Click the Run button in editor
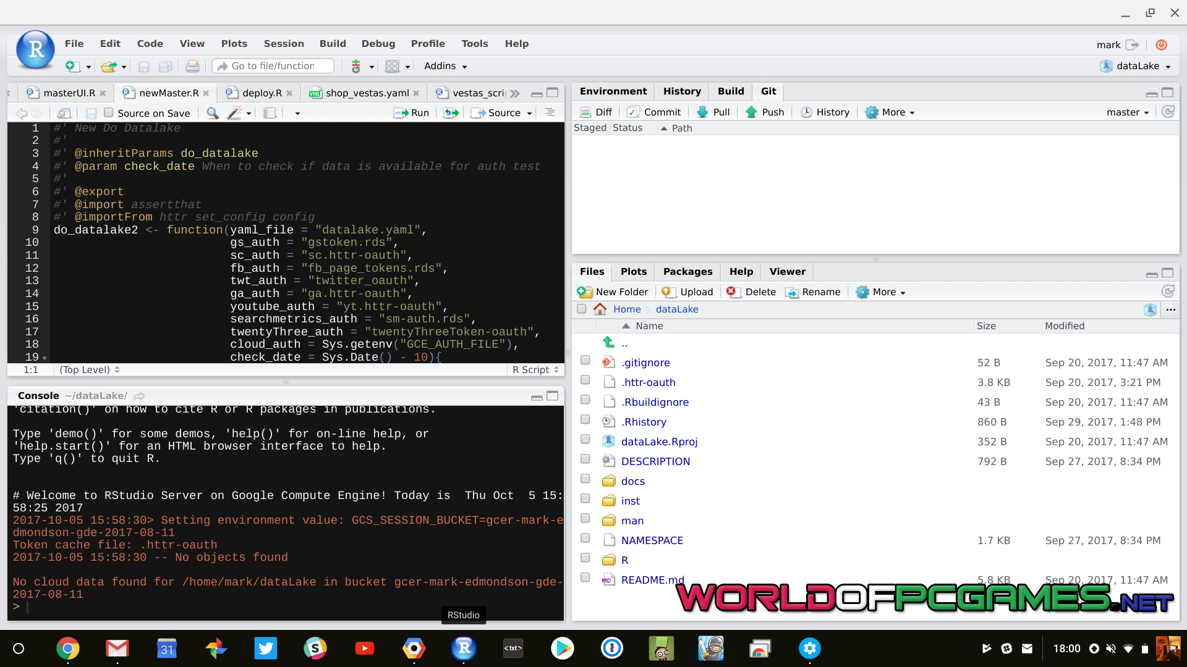Screen dimensions: 1187x667 pyautogui.click(x=412, y=113)
